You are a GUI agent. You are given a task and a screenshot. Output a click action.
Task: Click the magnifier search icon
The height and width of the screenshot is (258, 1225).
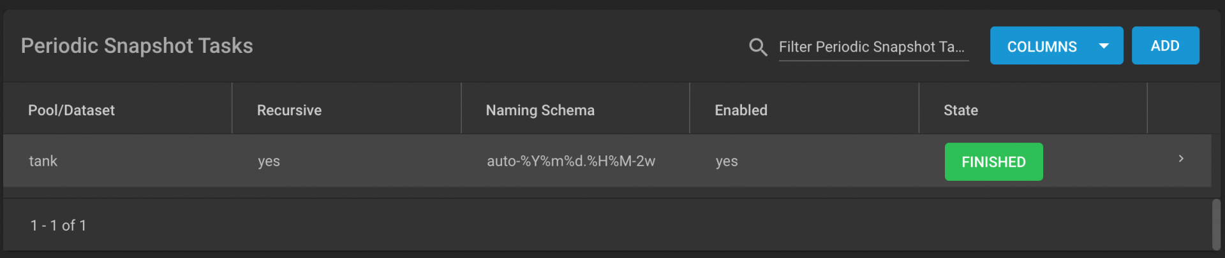[757, 47]
